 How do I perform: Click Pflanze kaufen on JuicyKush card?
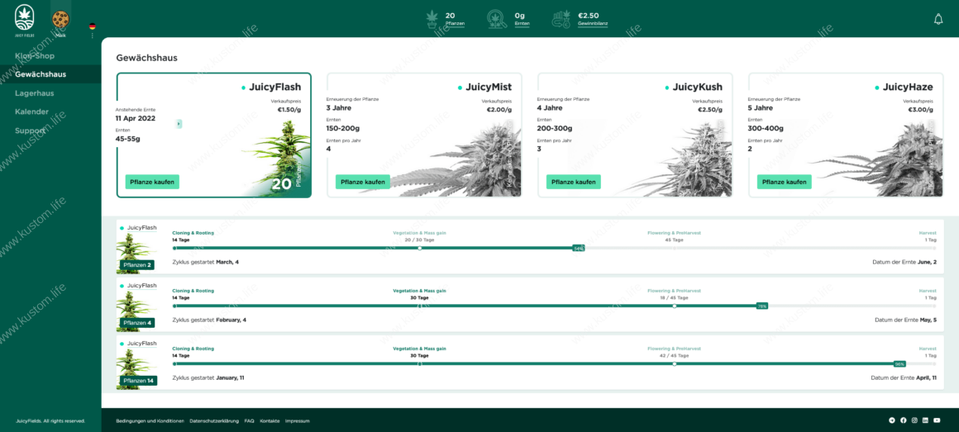(574, 182)
